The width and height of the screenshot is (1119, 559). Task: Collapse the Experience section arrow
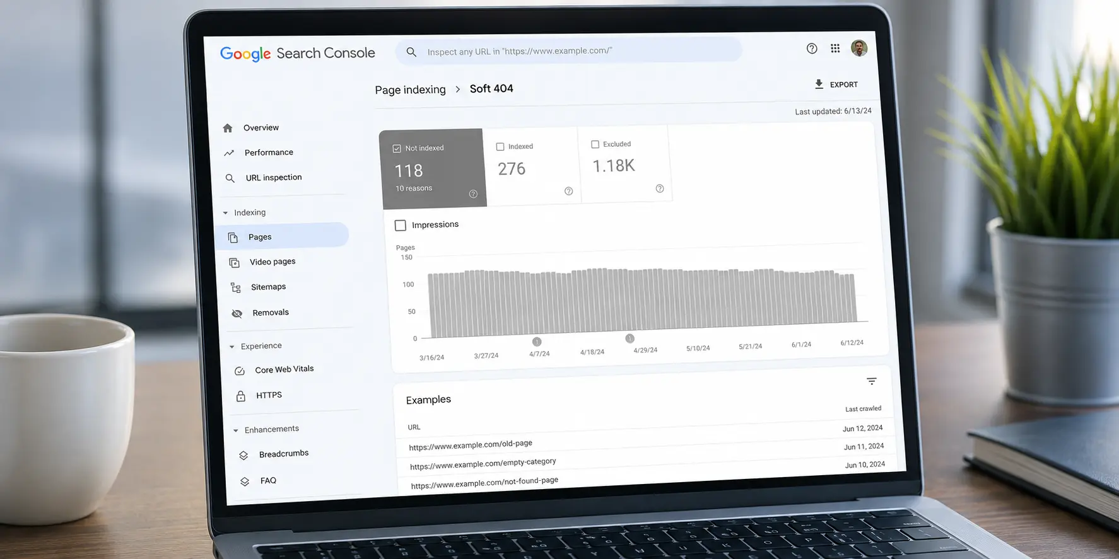pos(231,347)
